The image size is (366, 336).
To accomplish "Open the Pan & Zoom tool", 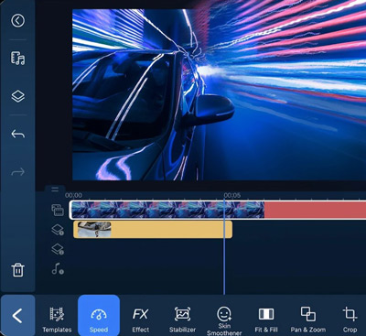I will pos(308,320).
